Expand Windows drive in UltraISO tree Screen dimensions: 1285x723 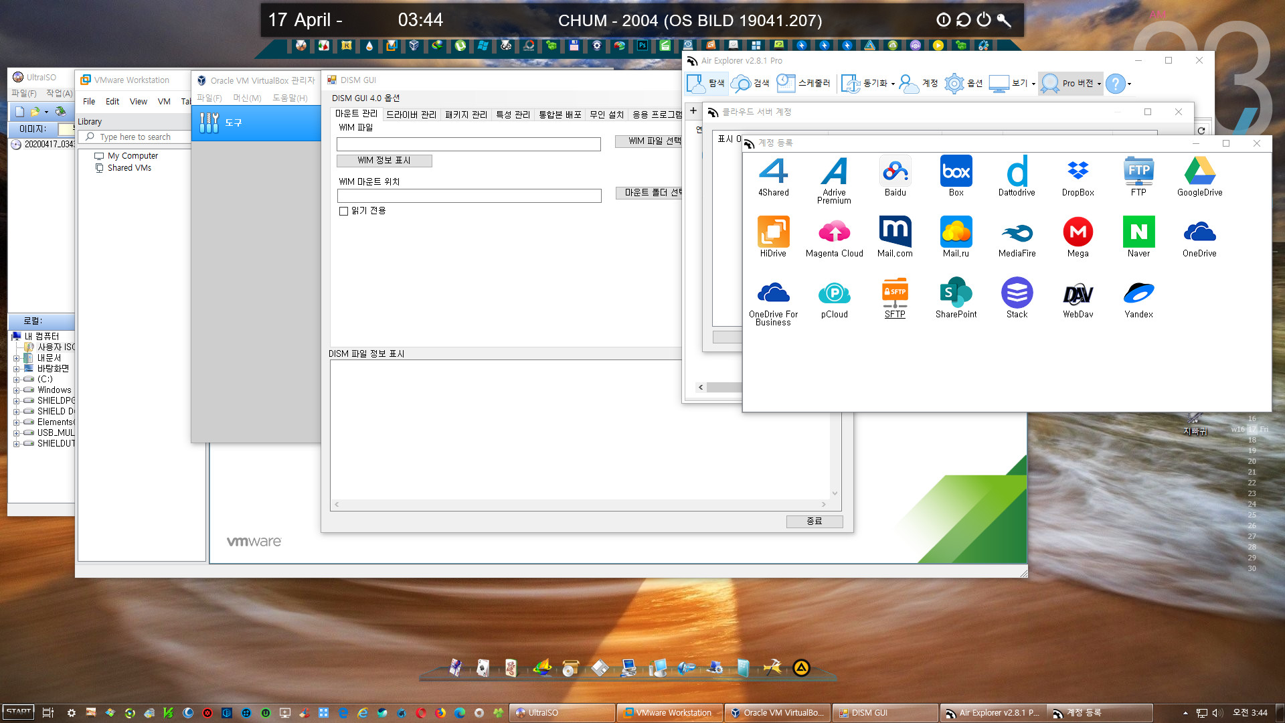pyautogui.click(x=16, y=390)
